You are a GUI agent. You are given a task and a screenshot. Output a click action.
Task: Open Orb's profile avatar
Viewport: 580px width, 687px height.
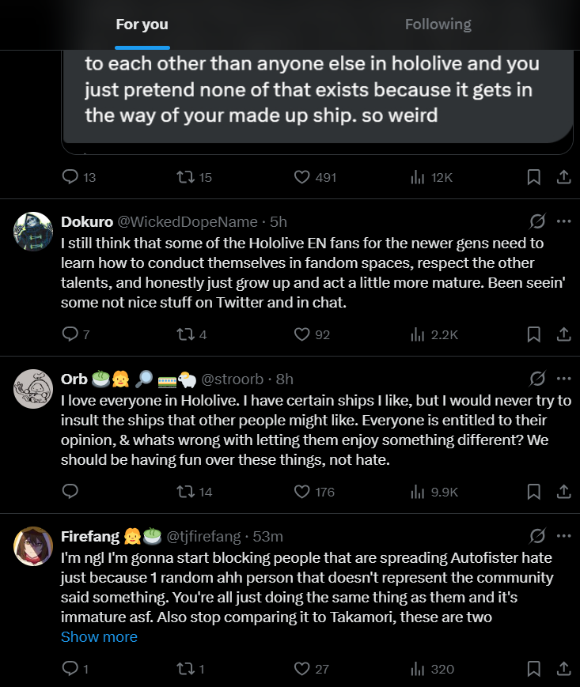pos(34,388)
